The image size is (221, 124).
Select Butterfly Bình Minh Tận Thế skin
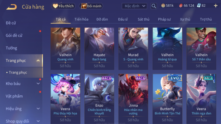point(167,99)
